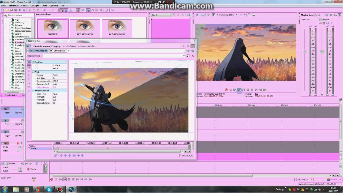Viewport: 343px width, 193px height.
Task: Click the plug-in chain add icon
Action: tap(188, 51)
